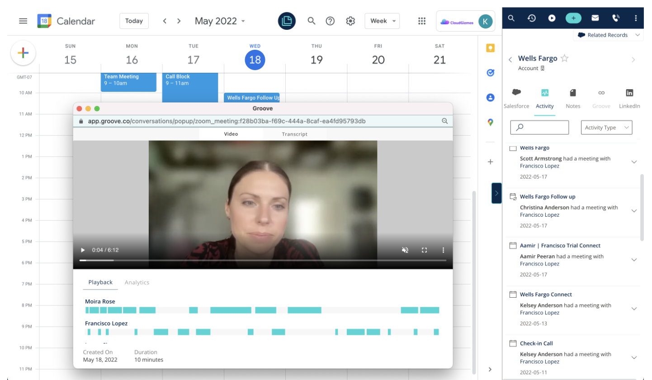The image size is (652, 380).
Task: Seek within the video progress bar
Action: pos(263,260)
